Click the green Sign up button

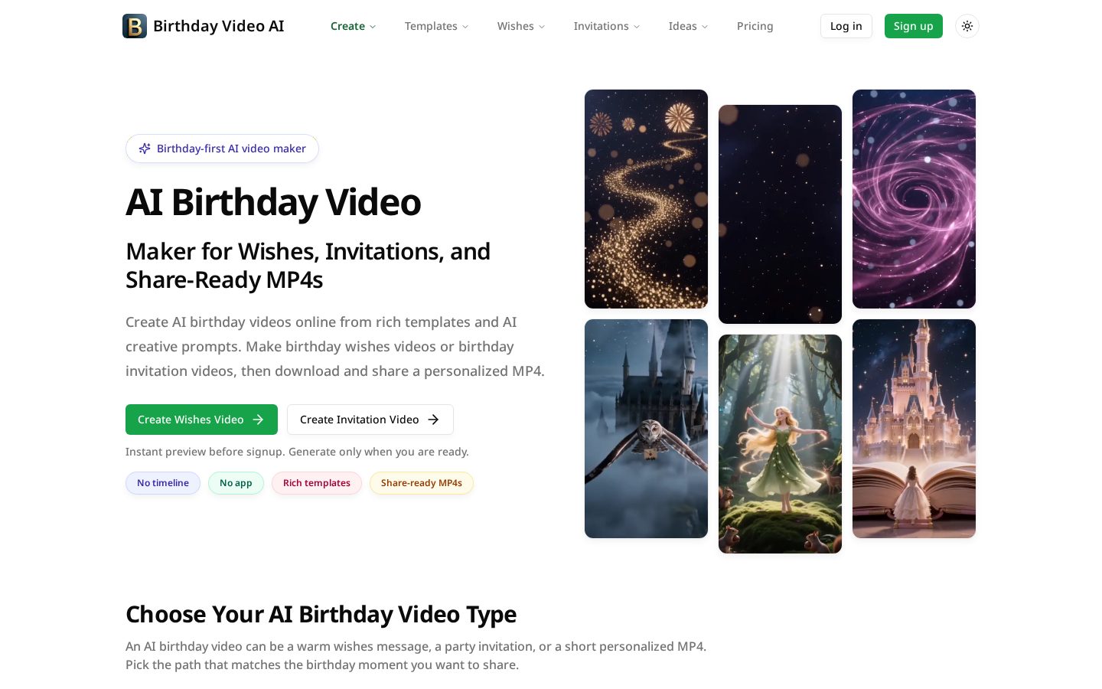[x=914, y=26]
